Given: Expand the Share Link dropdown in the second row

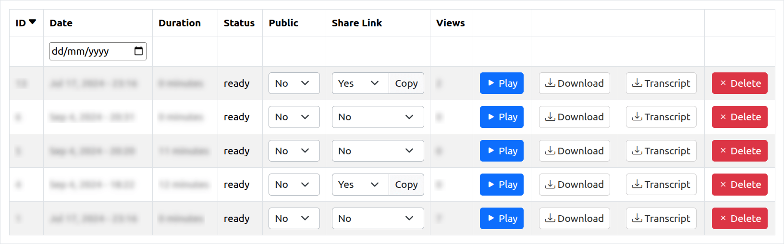Looking at the screenshot, I should coord(378,117).
